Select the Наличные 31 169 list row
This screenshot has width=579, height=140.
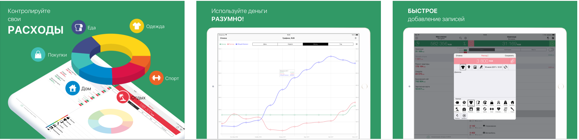coord(441,50)
